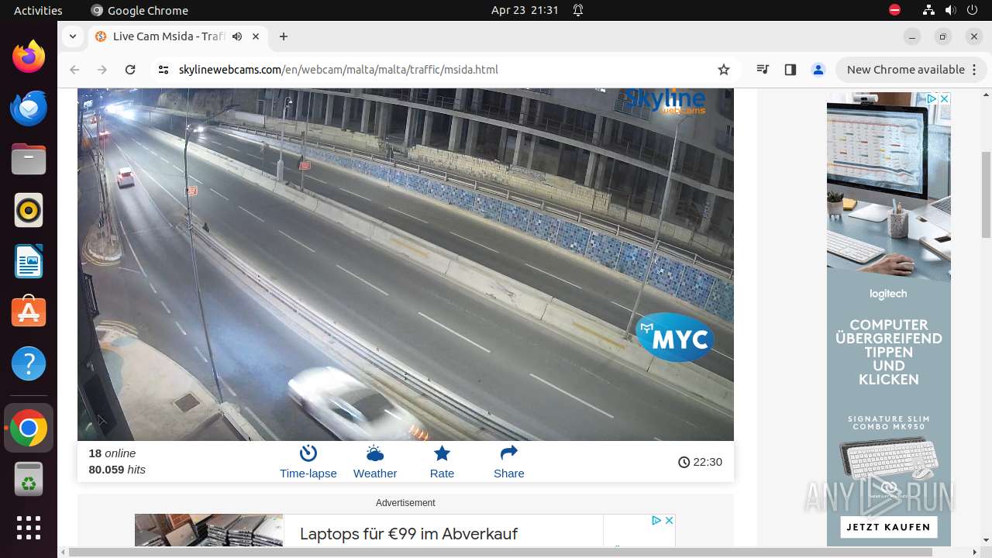992x558 pixels.
Task: Click the Google Chrome dock icon
Action: click(x=29, y=428)
